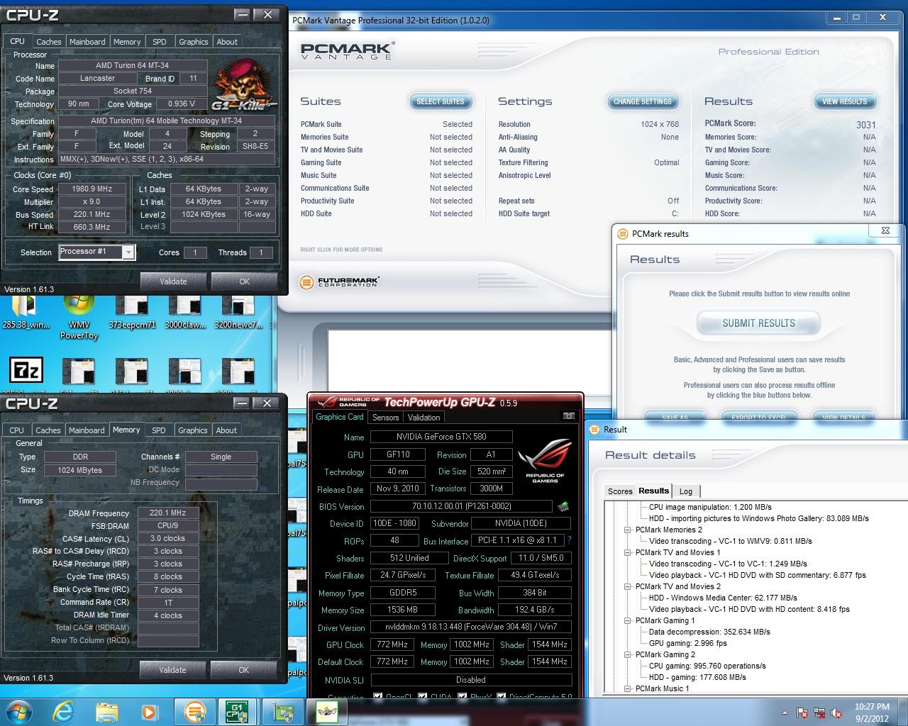This screenshot has width=908, height=726.
Task: Open Windows Media Player from the taskbar
Action: click(150, 711)
